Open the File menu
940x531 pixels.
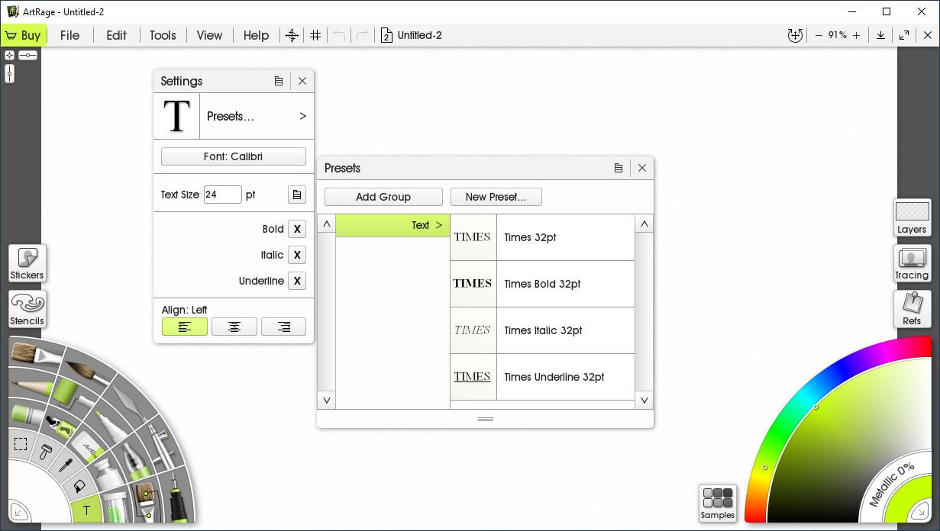69,35
